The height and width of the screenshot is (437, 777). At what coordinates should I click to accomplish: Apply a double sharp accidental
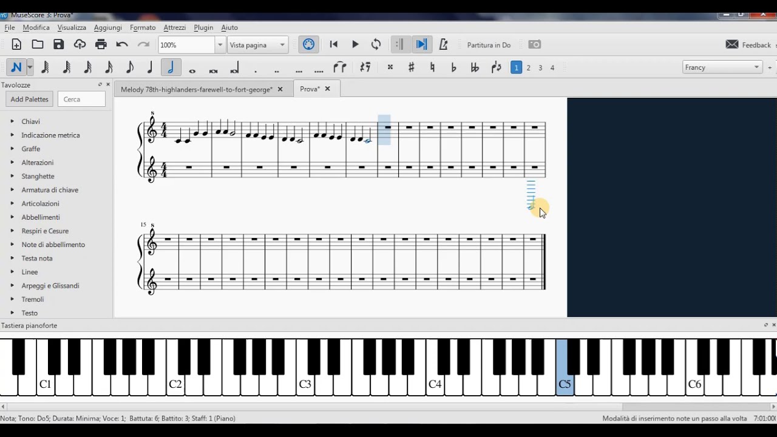pos(390,67)
